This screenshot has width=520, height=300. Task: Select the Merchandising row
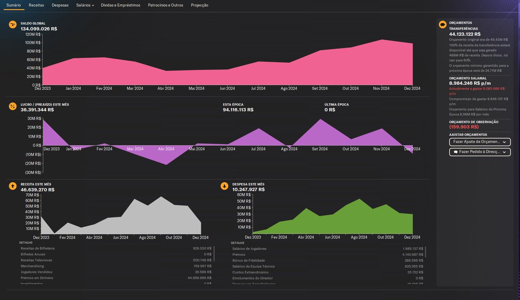[x=116, y=266]
